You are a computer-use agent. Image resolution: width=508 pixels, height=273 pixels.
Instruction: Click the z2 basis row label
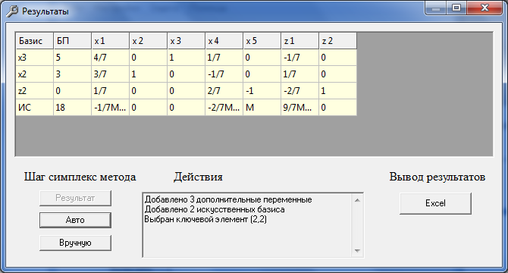click(34, 91)
